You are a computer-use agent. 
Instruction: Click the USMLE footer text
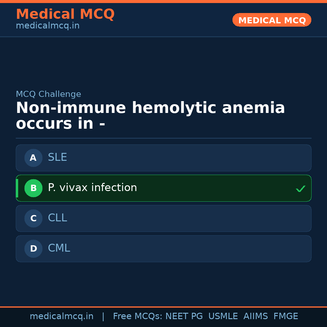point(223,316)
